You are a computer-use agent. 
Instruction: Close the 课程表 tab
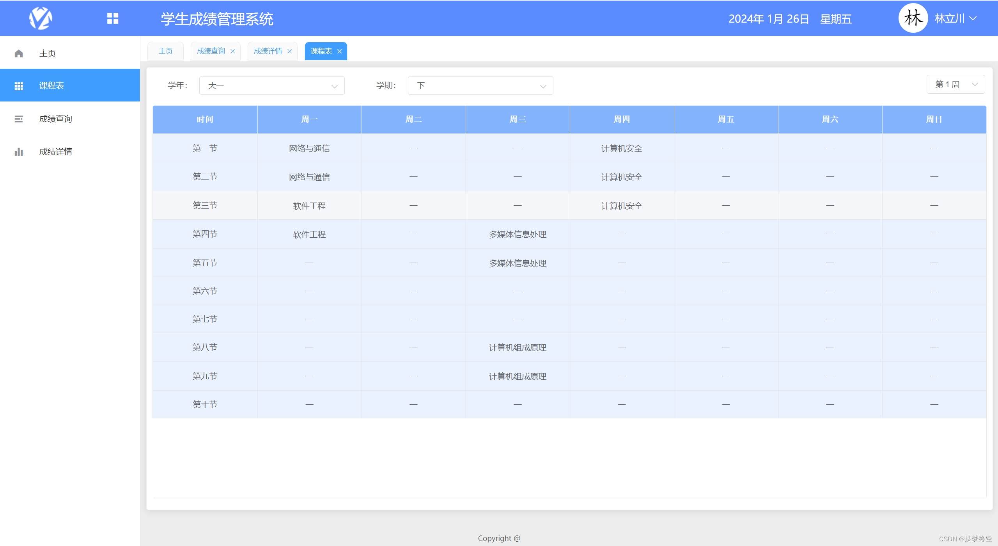click(339, 51)
